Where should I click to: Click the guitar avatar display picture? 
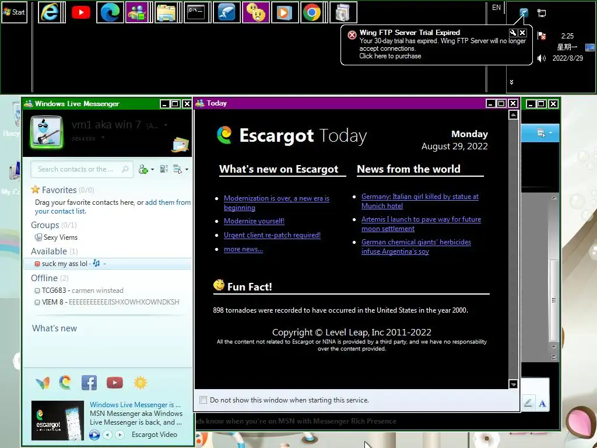[x=47, y=132]
